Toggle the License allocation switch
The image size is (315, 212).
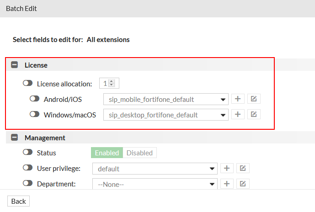[x=28, y=84]
